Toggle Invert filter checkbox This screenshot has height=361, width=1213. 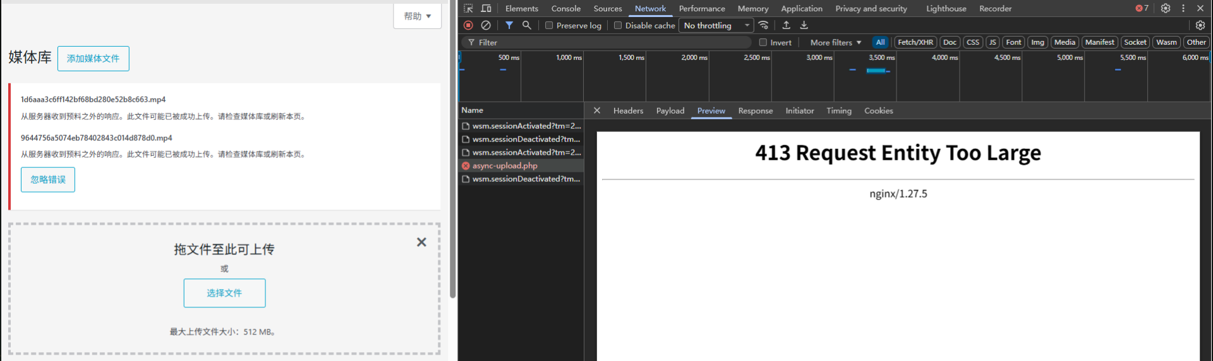[763, 42]
